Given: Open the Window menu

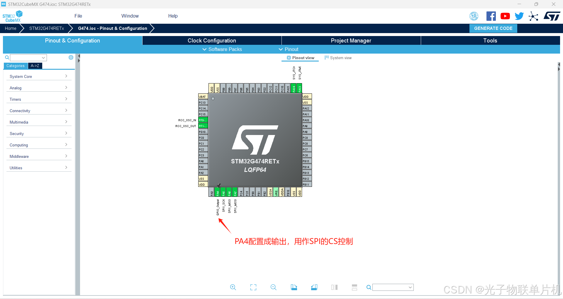Looking at the screenshot, I should coord(130,16).
